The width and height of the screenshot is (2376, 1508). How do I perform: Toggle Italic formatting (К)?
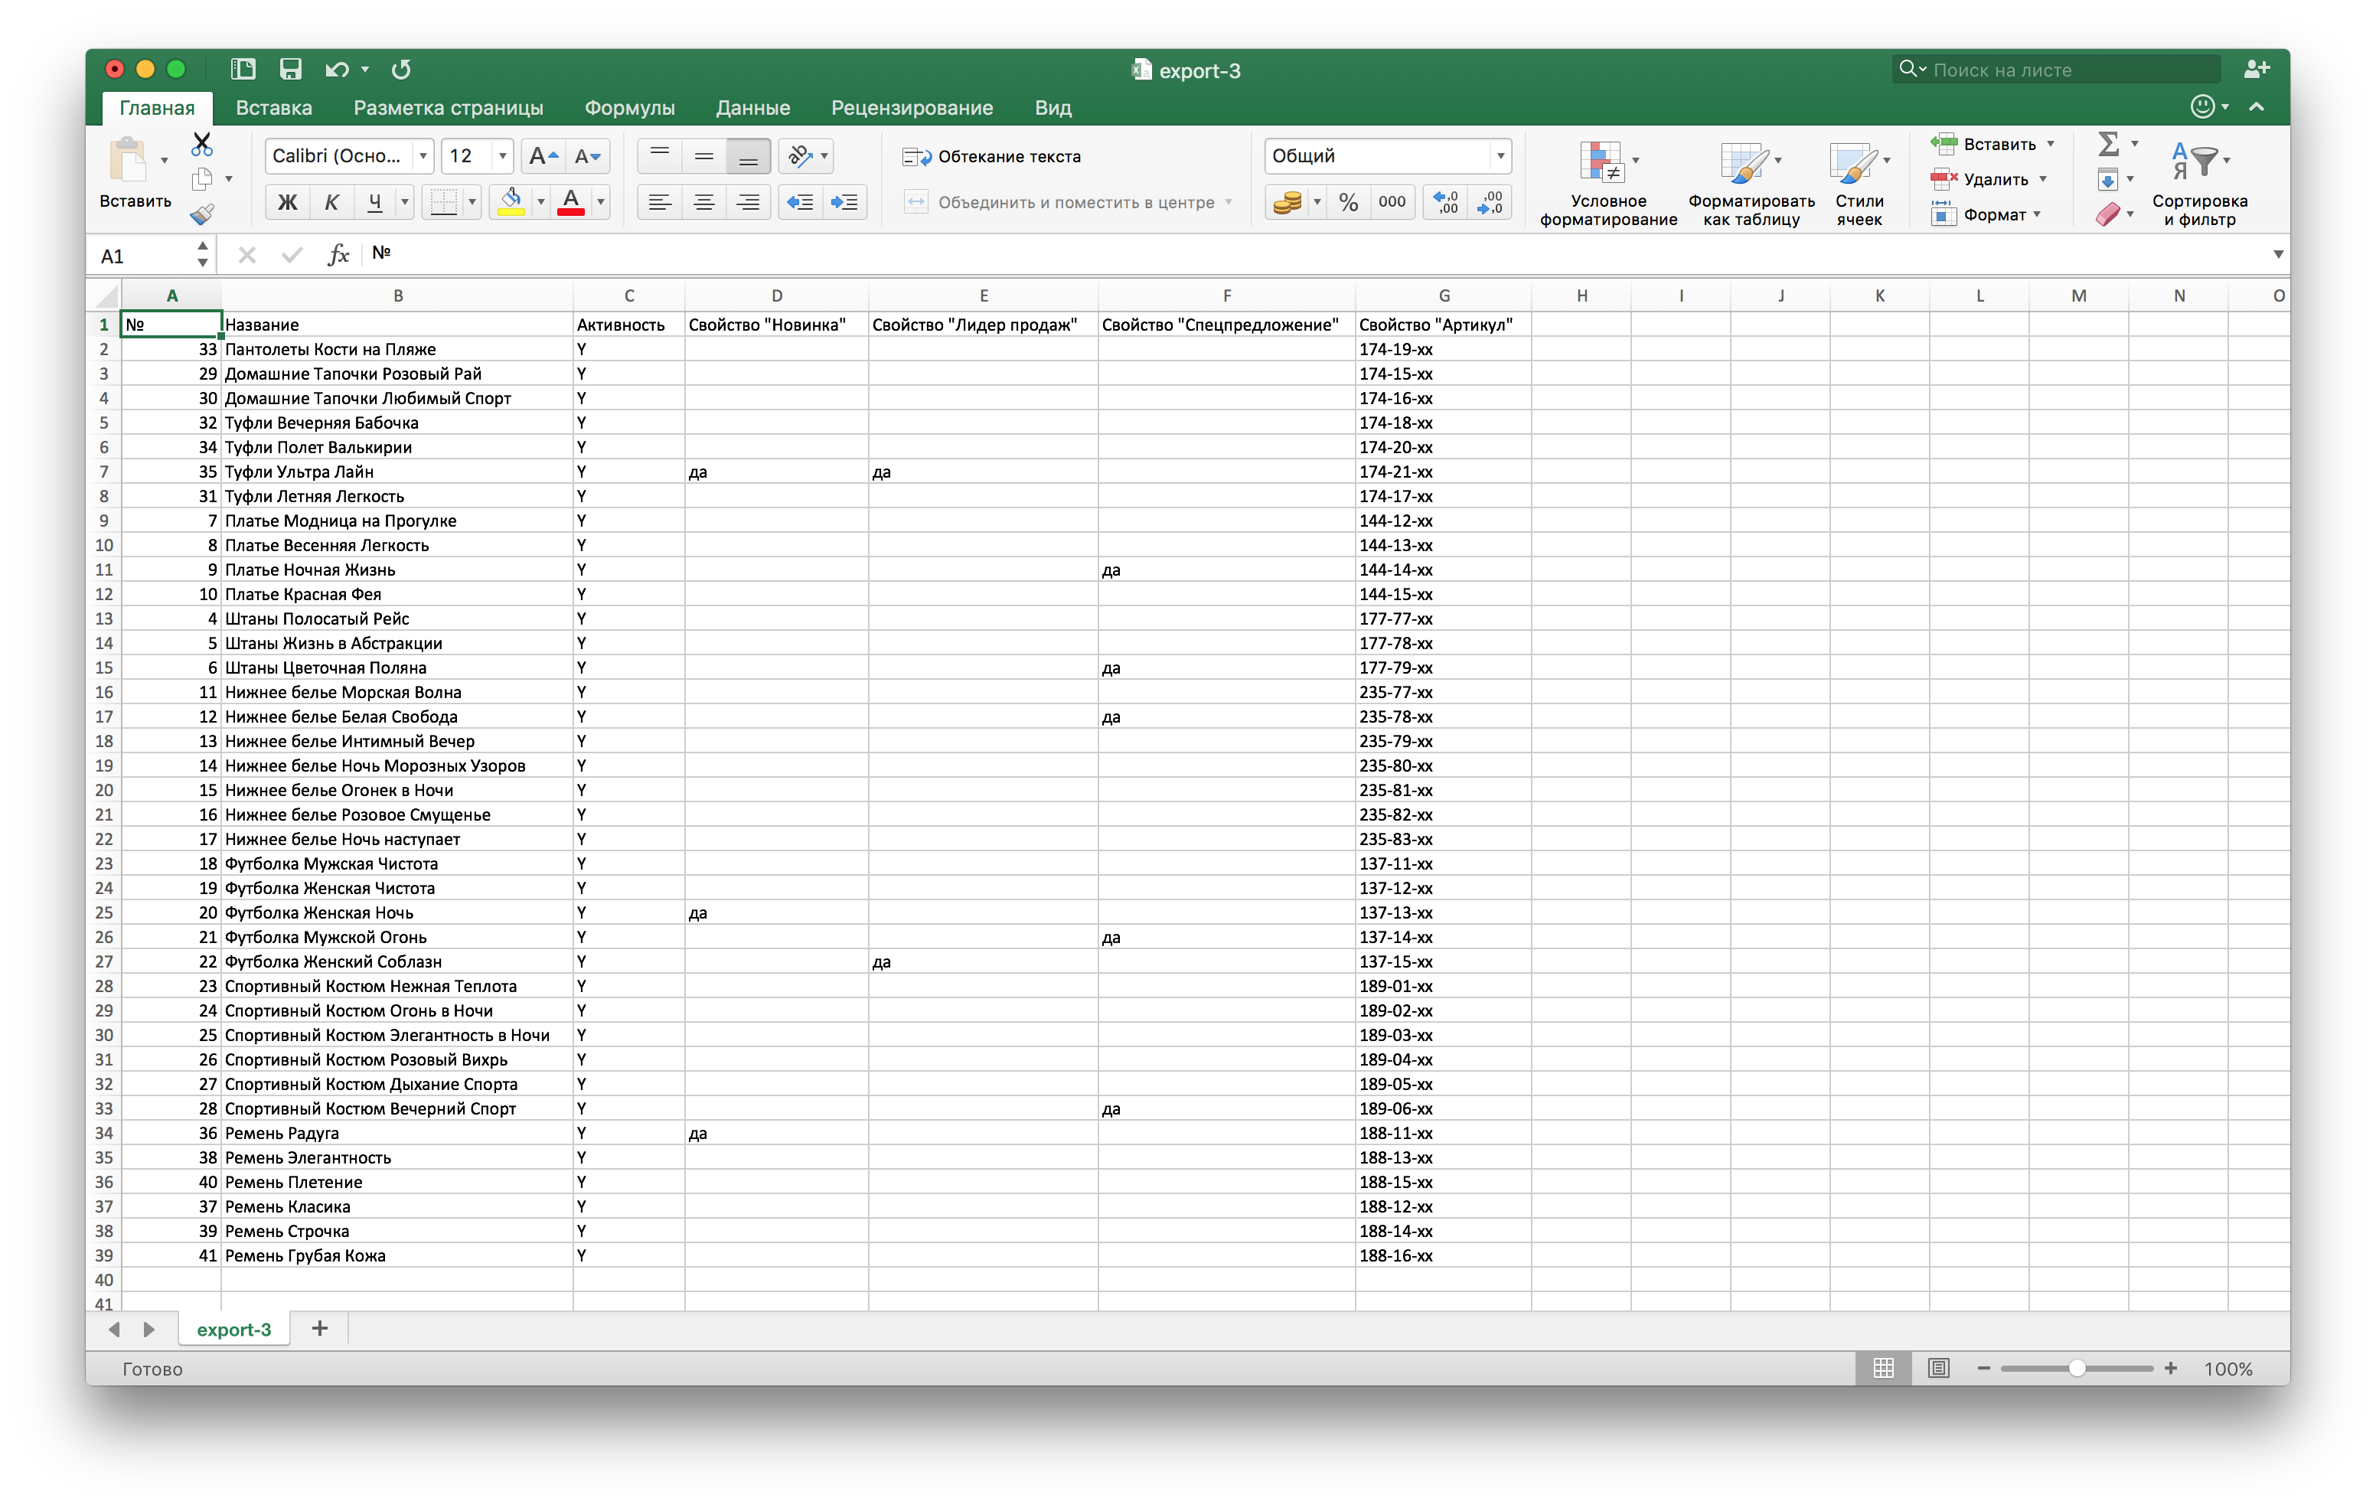pyautogui.click(x=331, y=202)
